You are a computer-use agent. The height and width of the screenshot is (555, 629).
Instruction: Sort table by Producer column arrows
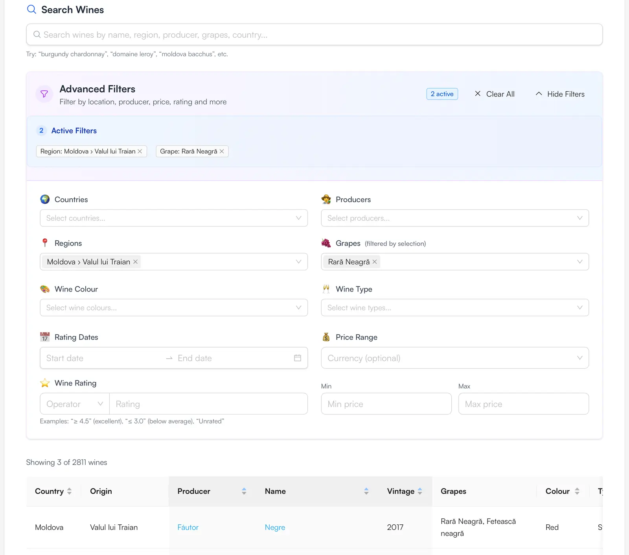(244, 491)
